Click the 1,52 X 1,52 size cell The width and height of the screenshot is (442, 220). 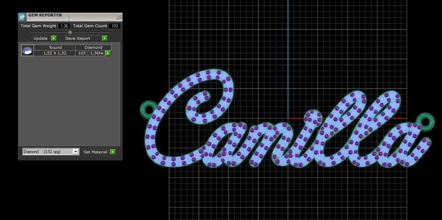coord(55,53)
